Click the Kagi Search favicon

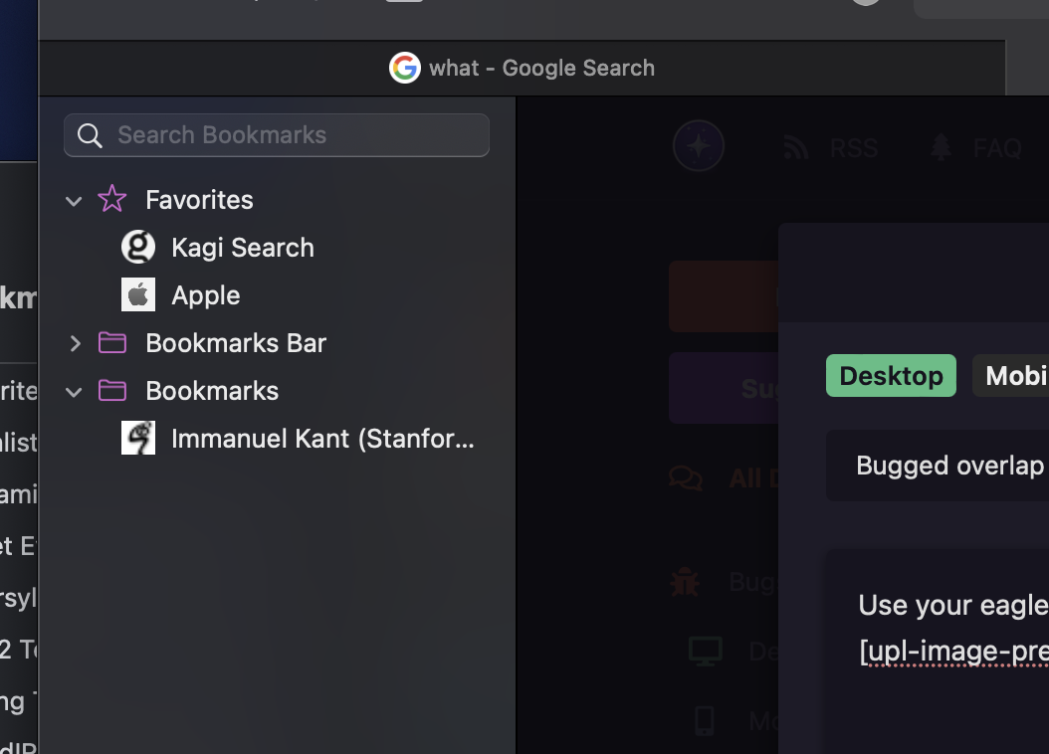[x=138, y=247]
